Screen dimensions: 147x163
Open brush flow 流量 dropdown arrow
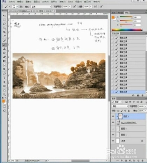coord(91,7)
